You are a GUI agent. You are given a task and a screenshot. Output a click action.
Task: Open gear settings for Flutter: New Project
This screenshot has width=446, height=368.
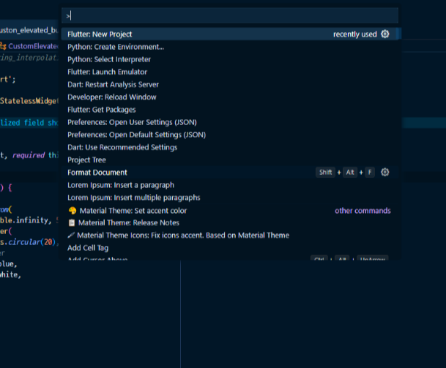(x=384, y=34)
